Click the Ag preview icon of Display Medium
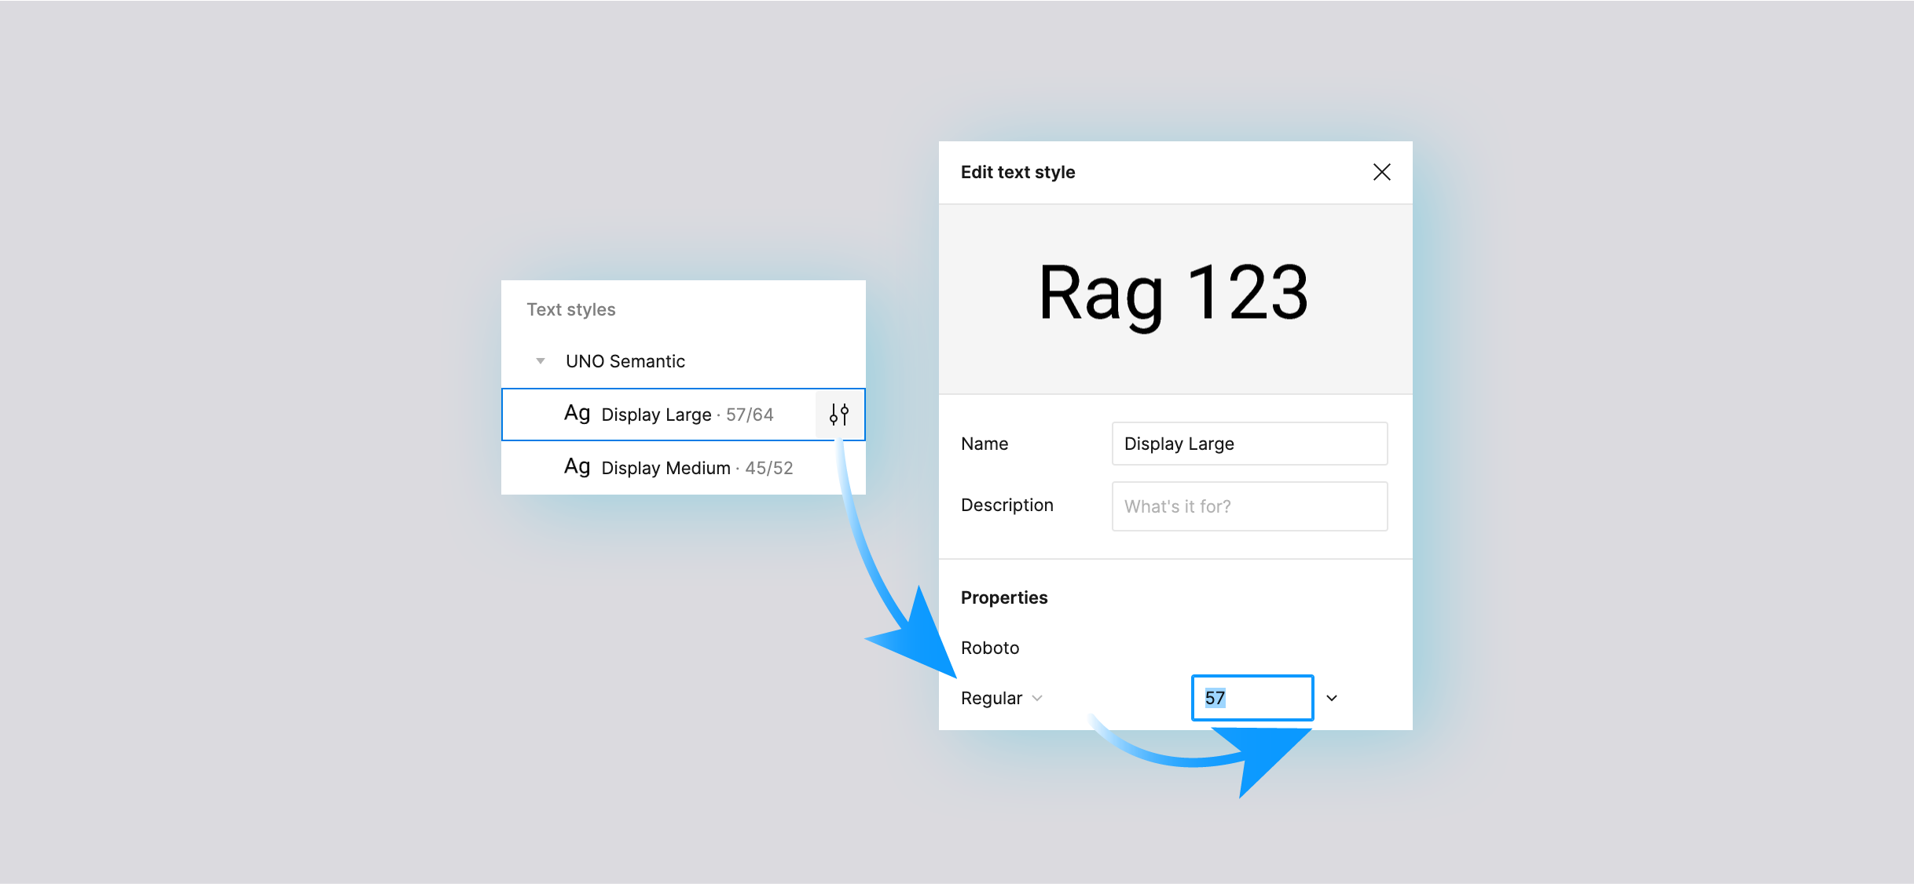1914x884 pixels. pyautogui.click(x=577, y=467)
